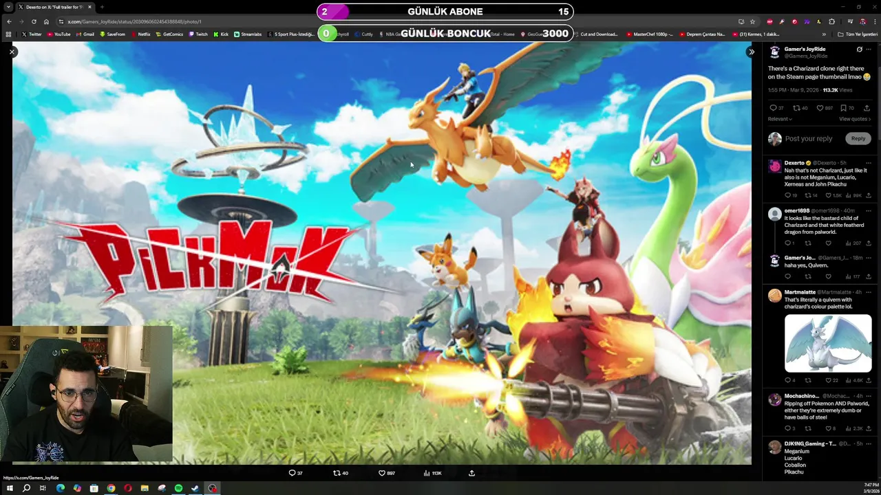This screenshot has height=495, width=881.
Task: Open the Windows Start menu
Action: 10,488
